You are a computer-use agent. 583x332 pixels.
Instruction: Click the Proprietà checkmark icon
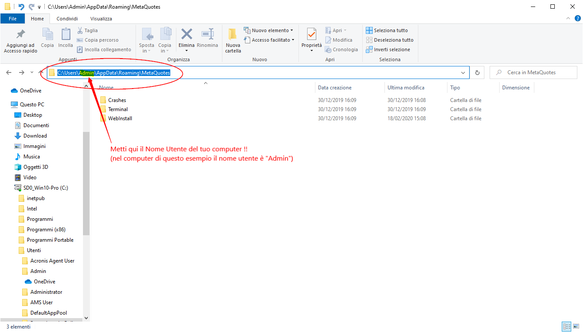pyautogui.click(x=311, y=34)
